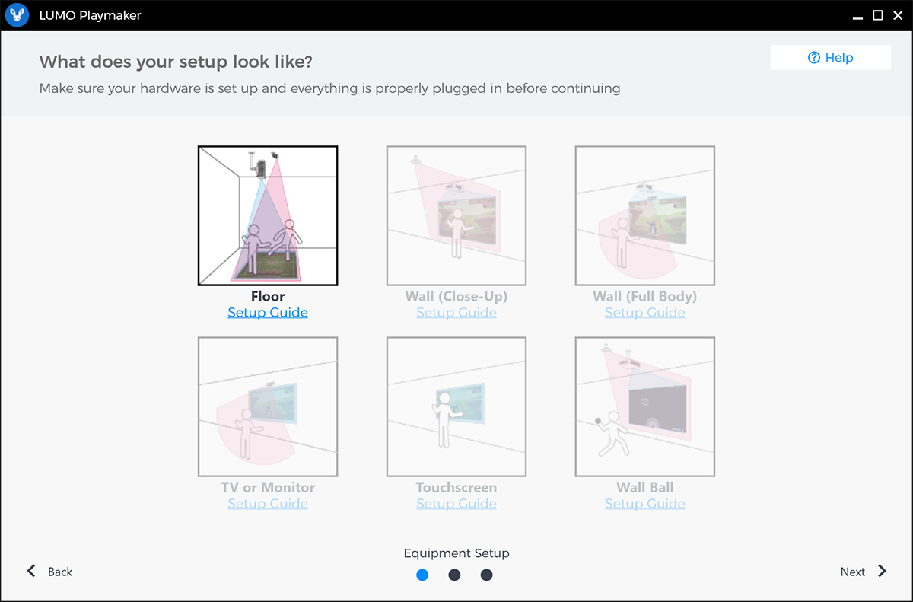Click the right chevron next to Next
Image resolution: width=913 pixels, height=602 pixels.
click(x=883, y=571)
